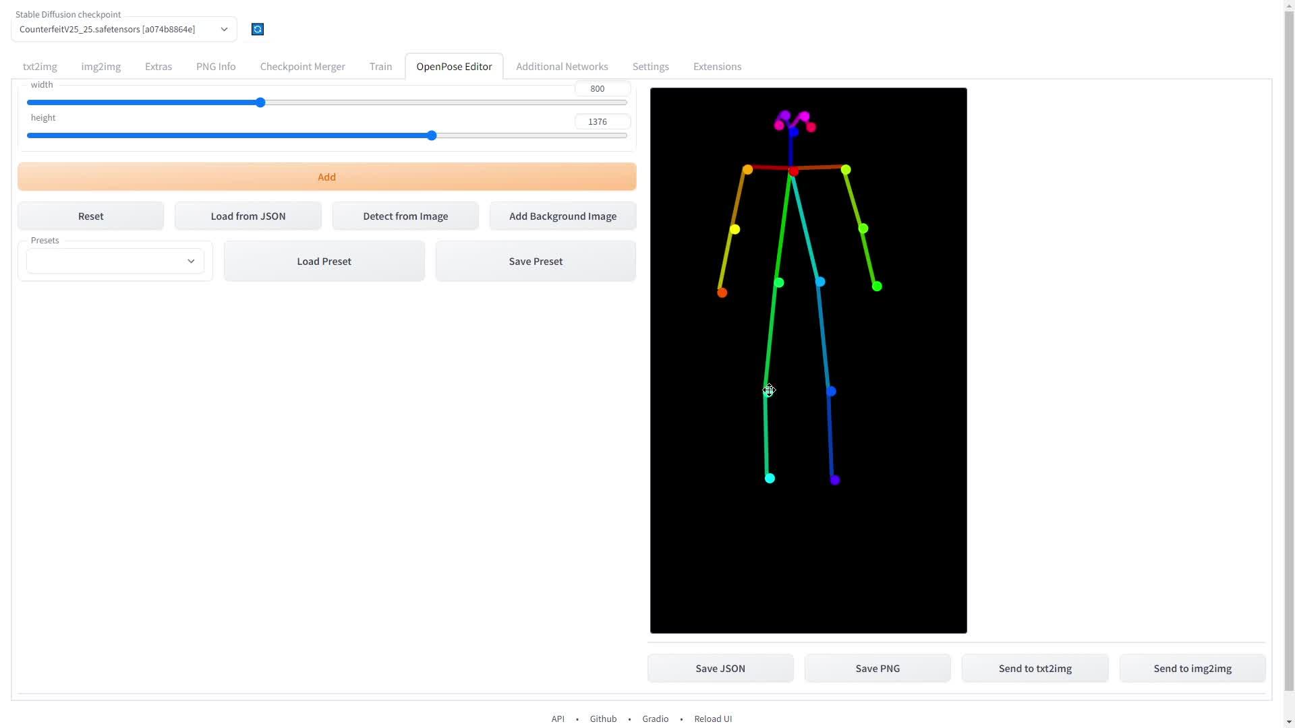
Task: Select the blue knee keypoint on the right leg
Action: tap(831, 391)
